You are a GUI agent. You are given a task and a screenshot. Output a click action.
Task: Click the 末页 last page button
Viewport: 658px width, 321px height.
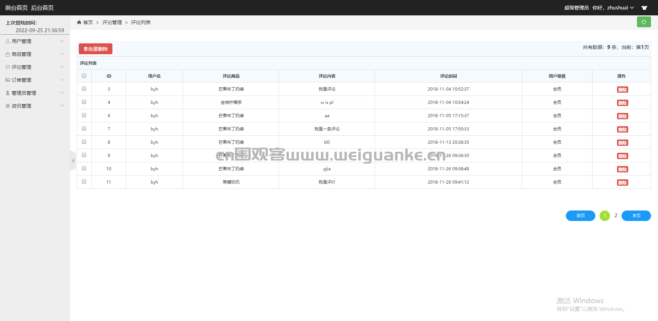636,216
